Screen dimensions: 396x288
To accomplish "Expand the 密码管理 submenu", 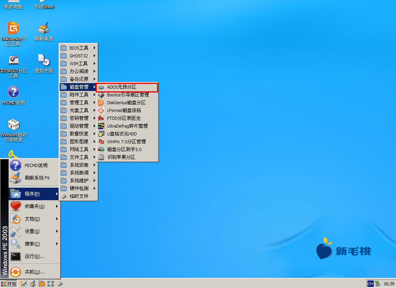I will click(78, 118).
